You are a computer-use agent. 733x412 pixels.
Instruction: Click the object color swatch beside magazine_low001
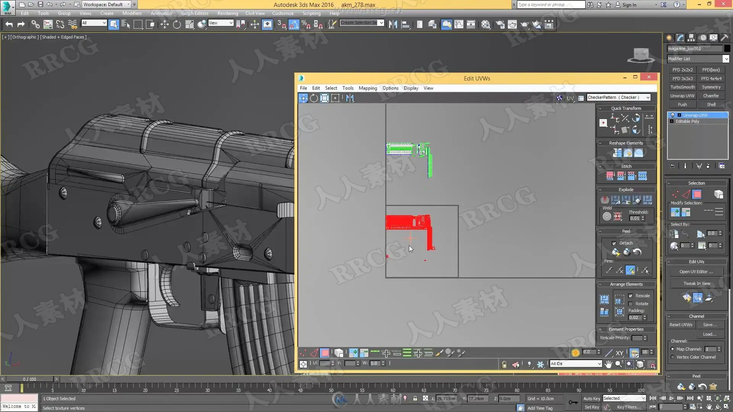pos(727,48)
